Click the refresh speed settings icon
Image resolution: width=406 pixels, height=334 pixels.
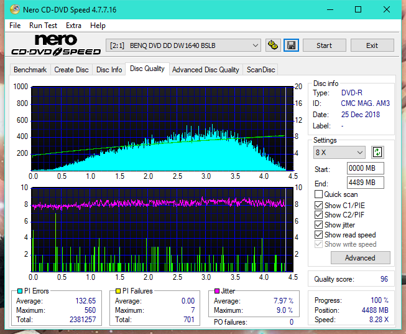pyautogui.click(x=377, y=152)
